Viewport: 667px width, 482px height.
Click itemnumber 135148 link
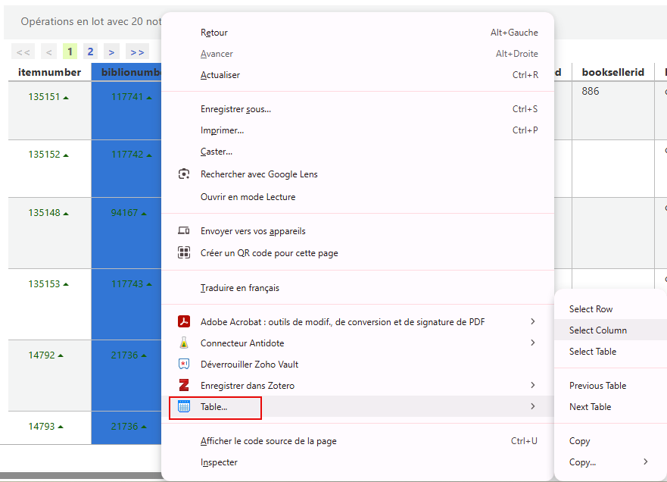pos(44,212)
